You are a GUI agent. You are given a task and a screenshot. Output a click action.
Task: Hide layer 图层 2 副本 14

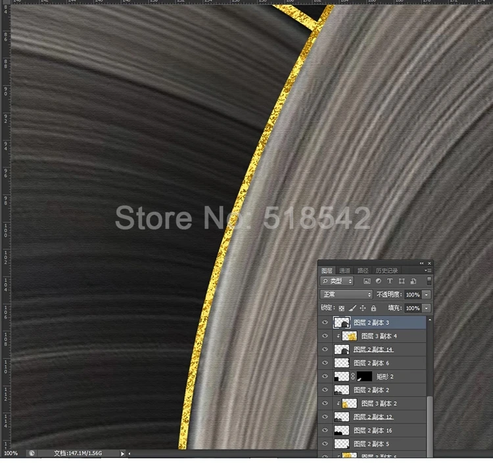tap(325, 349)
